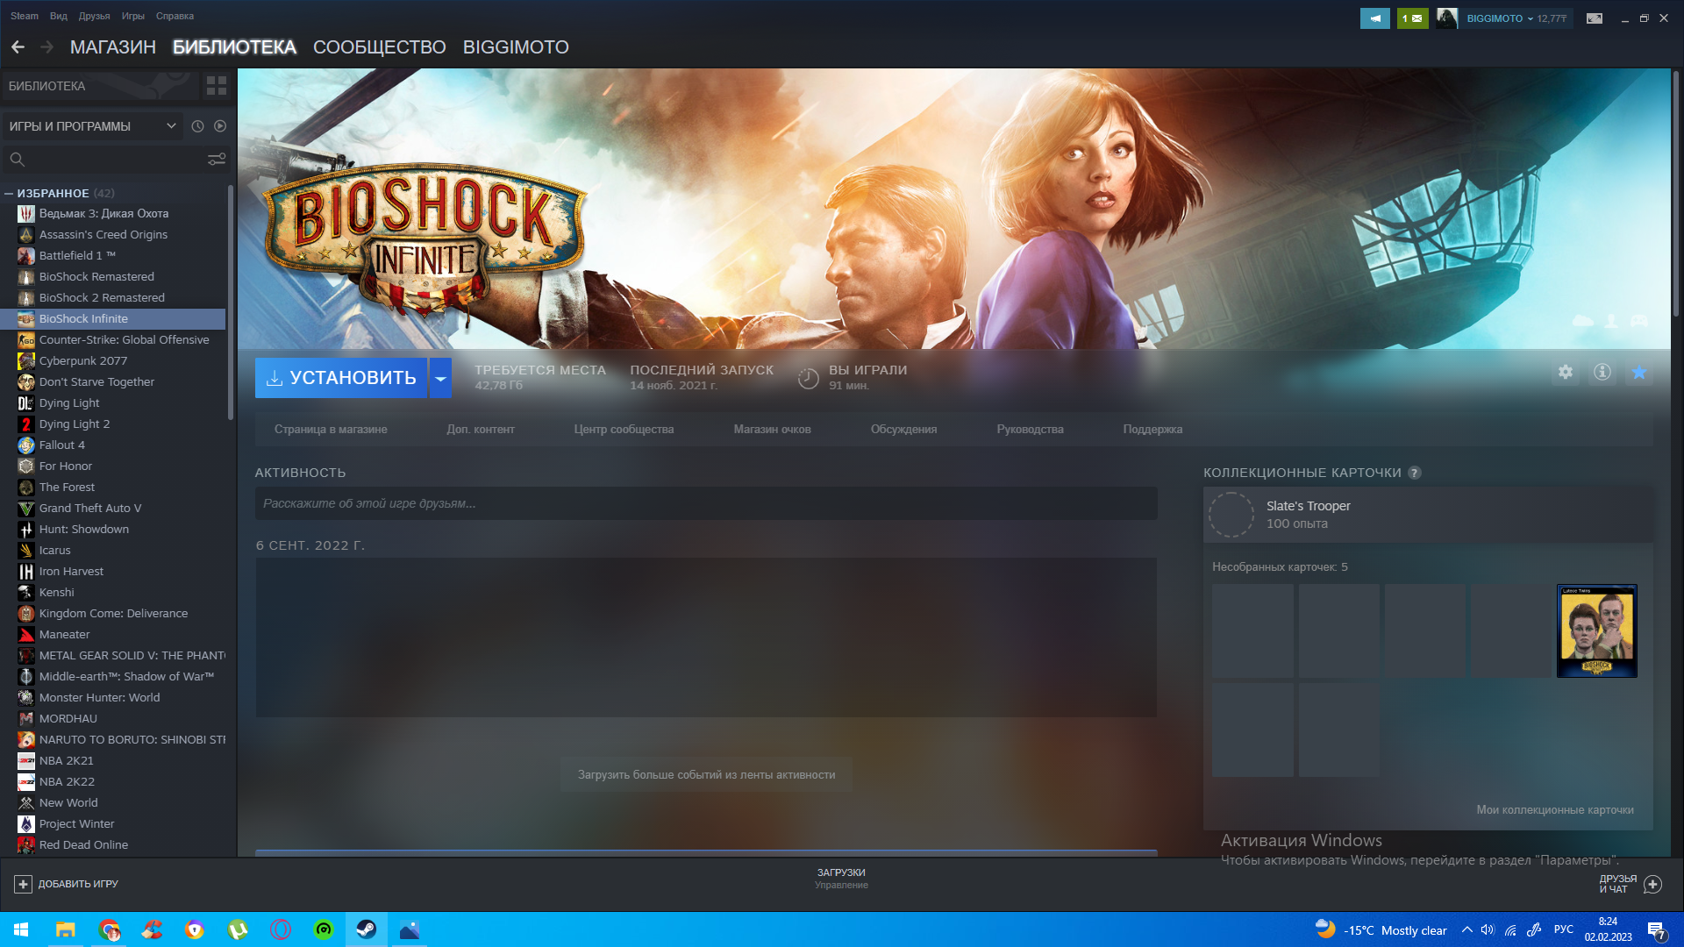Image resolution: width=1684 pixels, height=947 pixels.
Task: Select Grand Theft Auto V
Action: pos(114,509)
